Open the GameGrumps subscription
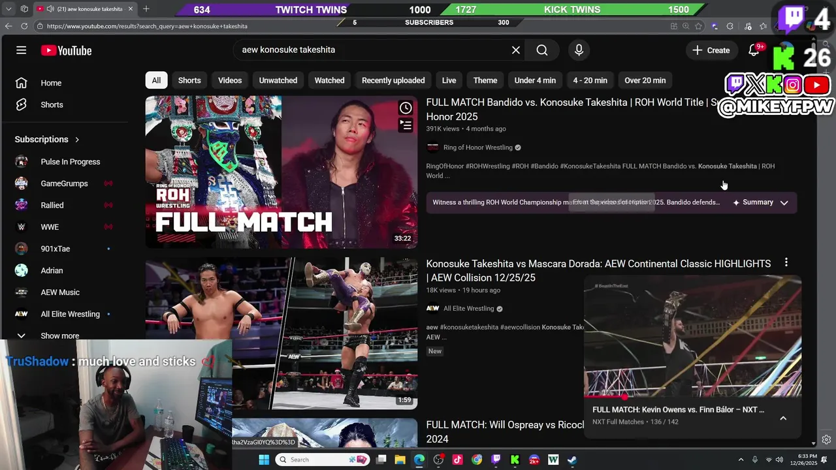Viewport: 836px width, 470px height. coord(63,183)
